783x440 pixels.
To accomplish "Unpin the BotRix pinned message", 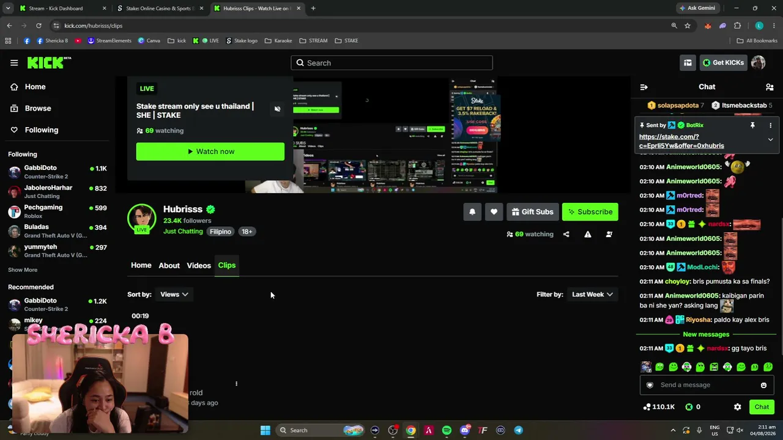I will 752,125.
